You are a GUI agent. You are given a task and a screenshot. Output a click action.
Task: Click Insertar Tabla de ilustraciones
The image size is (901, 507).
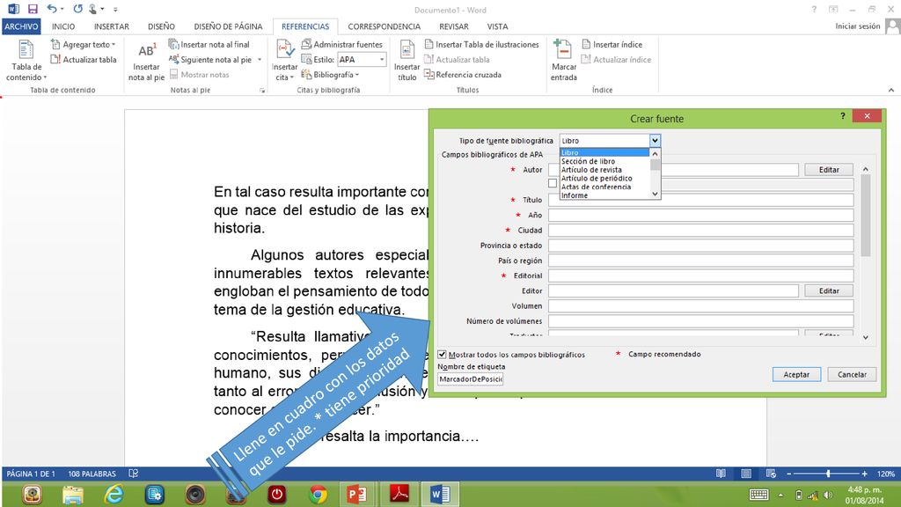pos(481,44)
